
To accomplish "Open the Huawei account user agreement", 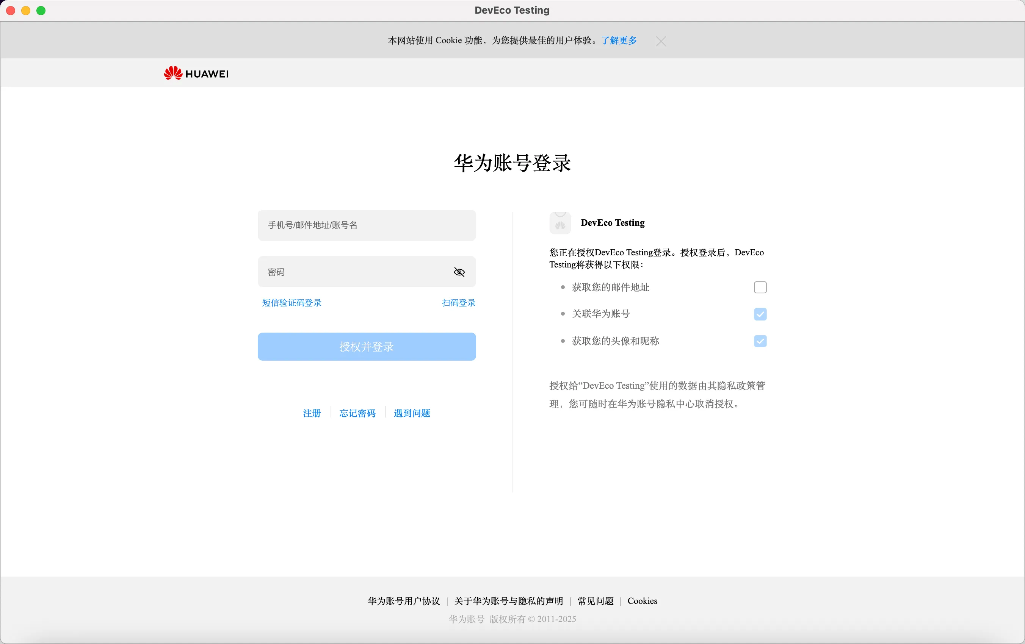I will click(x=404, y=600).
